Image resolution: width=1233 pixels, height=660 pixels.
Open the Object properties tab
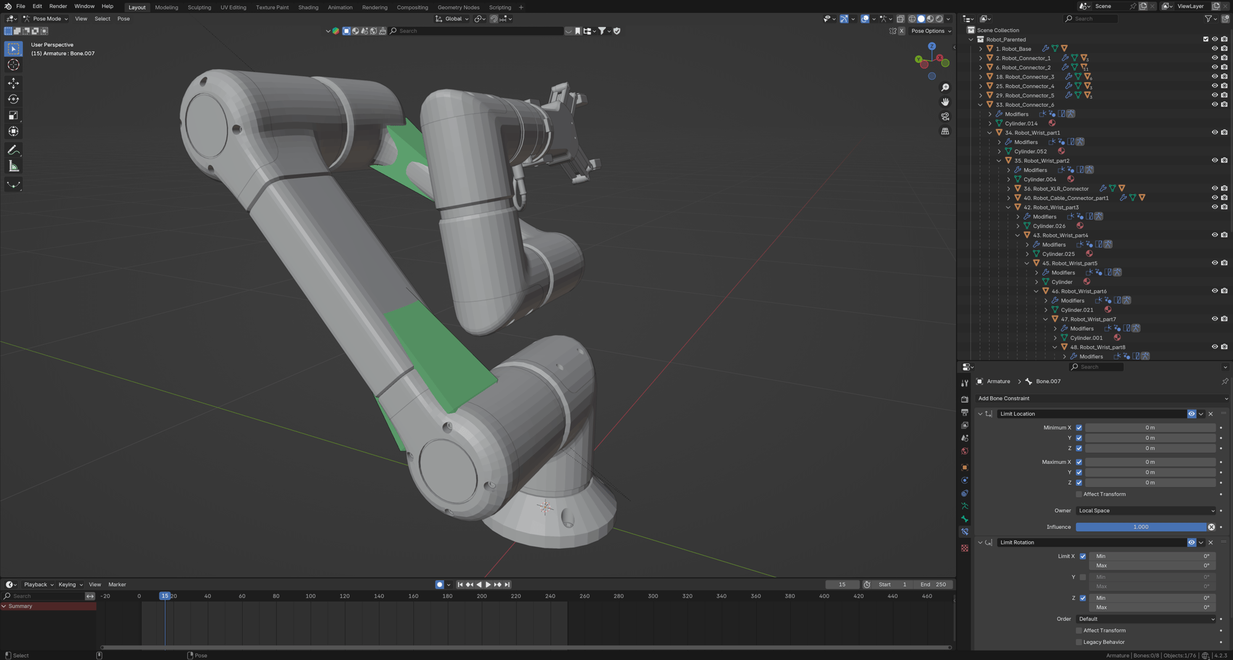[x=964, y=467]
